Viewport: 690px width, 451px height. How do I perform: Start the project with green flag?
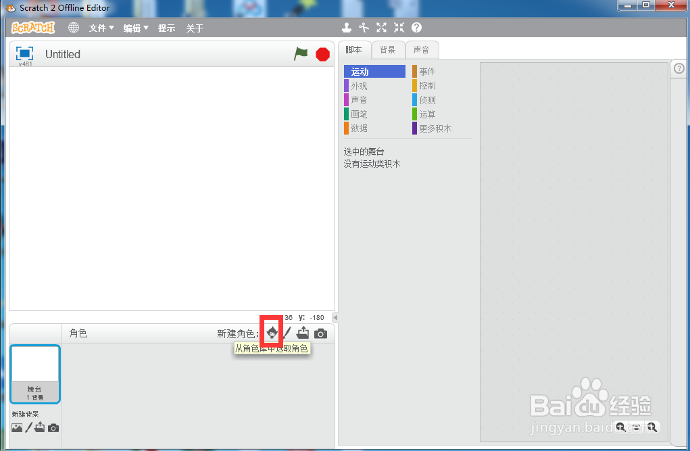301,54
